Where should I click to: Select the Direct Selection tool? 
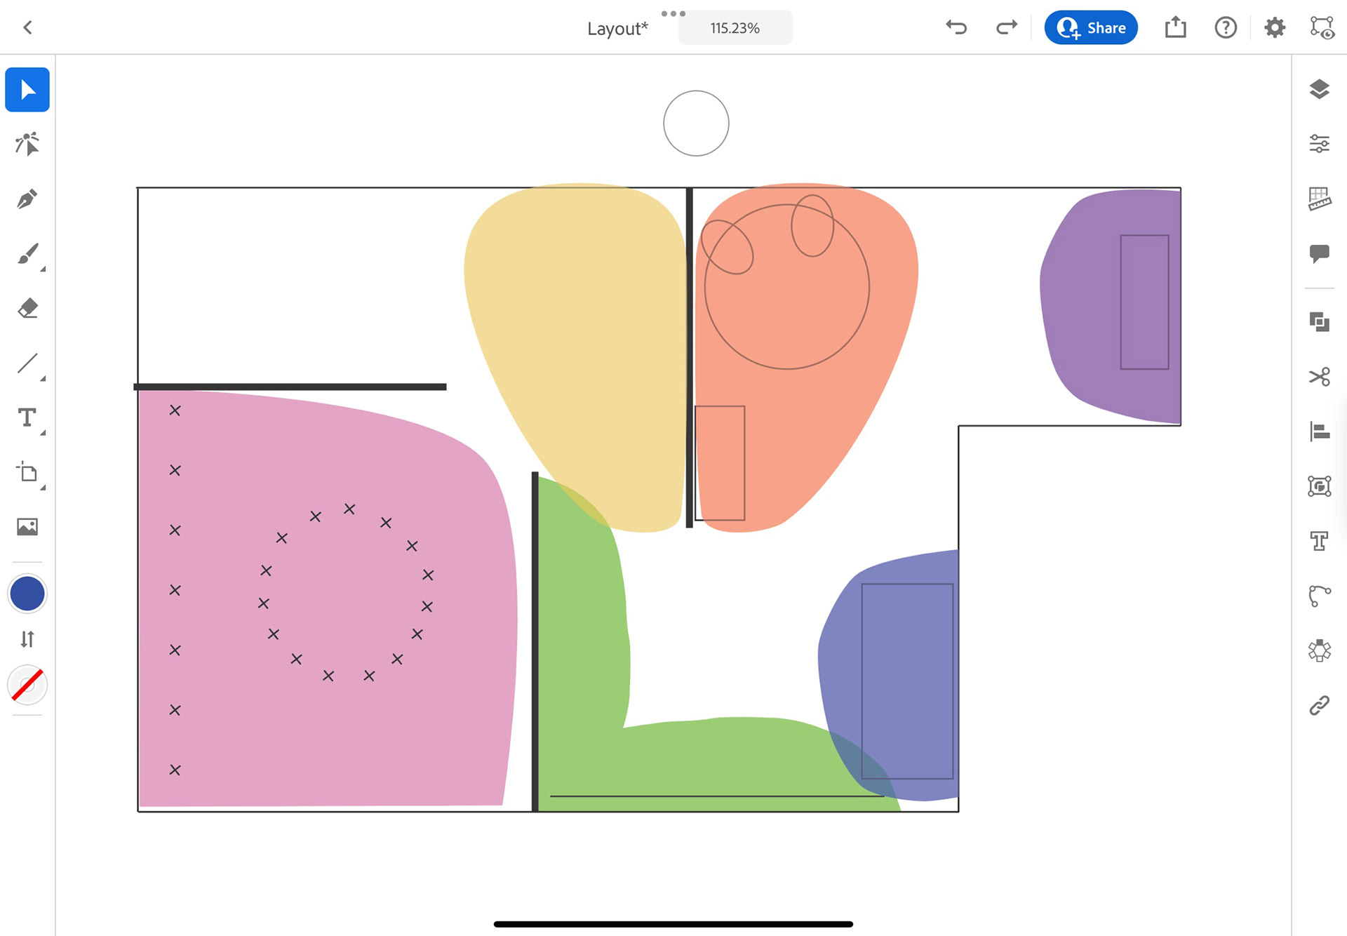[27, 144]
